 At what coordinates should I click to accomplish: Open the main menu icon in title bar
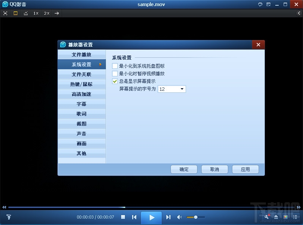tap(268, 5)
